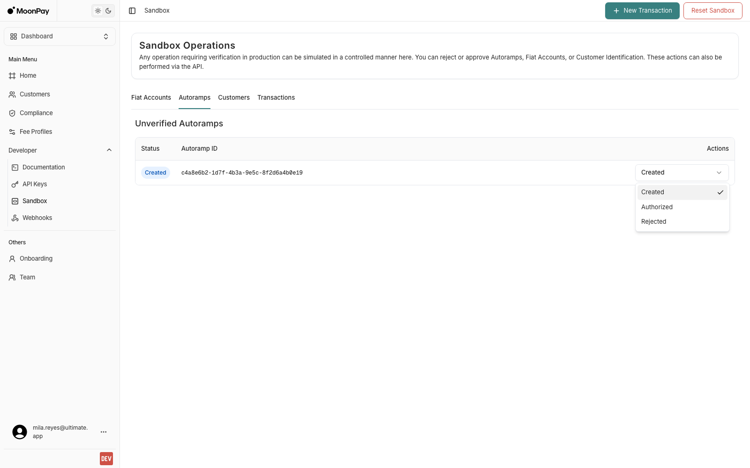Click the Webhooks icon
This screenshot has width=750, height=468.
[x=15, y=218]
